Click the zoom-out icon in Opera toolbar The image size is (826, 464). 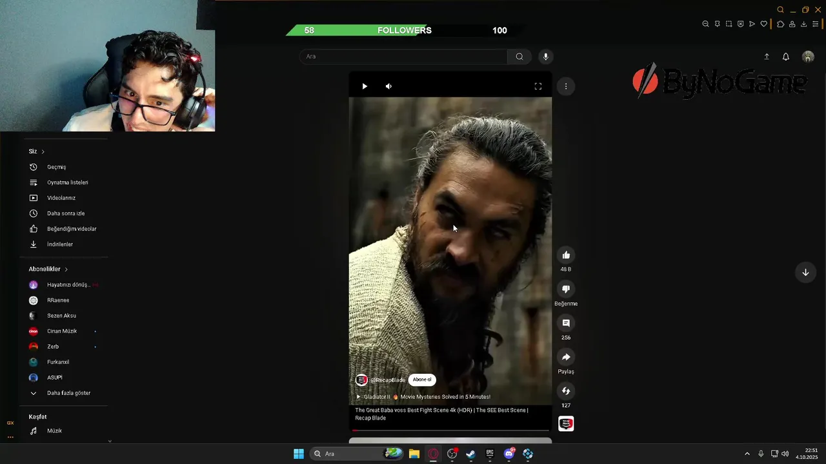click(705, 24)
